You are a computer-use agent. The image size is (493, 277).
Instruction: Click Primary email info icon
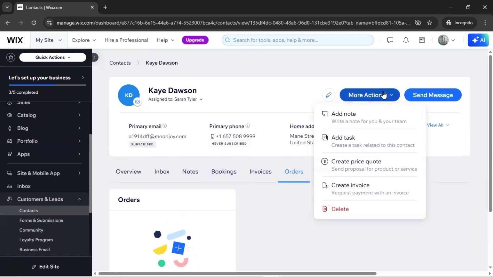pos(165,126)
